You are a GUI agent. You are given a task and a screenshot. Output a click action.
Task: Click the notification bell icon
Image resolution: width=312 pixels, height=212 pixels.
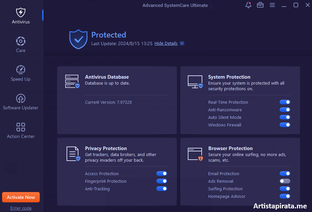[x=248, y=5]
